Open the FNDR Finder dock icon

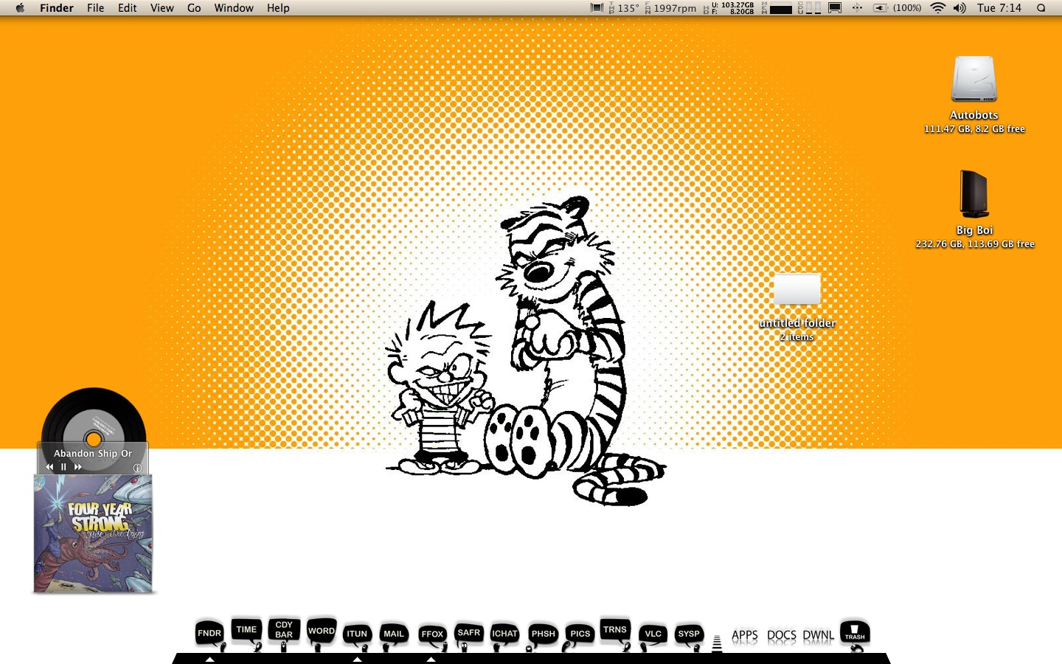(x=209, y=633)
